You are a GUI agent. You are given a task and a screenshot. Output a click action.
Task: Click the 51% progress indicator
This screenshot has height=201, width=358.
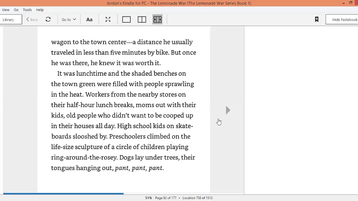pyautogui.click(x=149, y=198)
